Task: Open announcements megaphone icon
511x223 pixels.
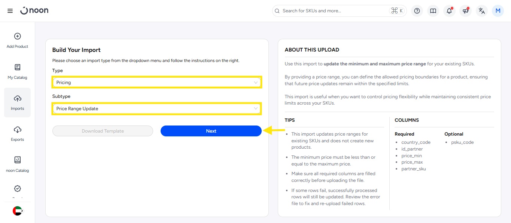Action: click(x=466, y=11)
